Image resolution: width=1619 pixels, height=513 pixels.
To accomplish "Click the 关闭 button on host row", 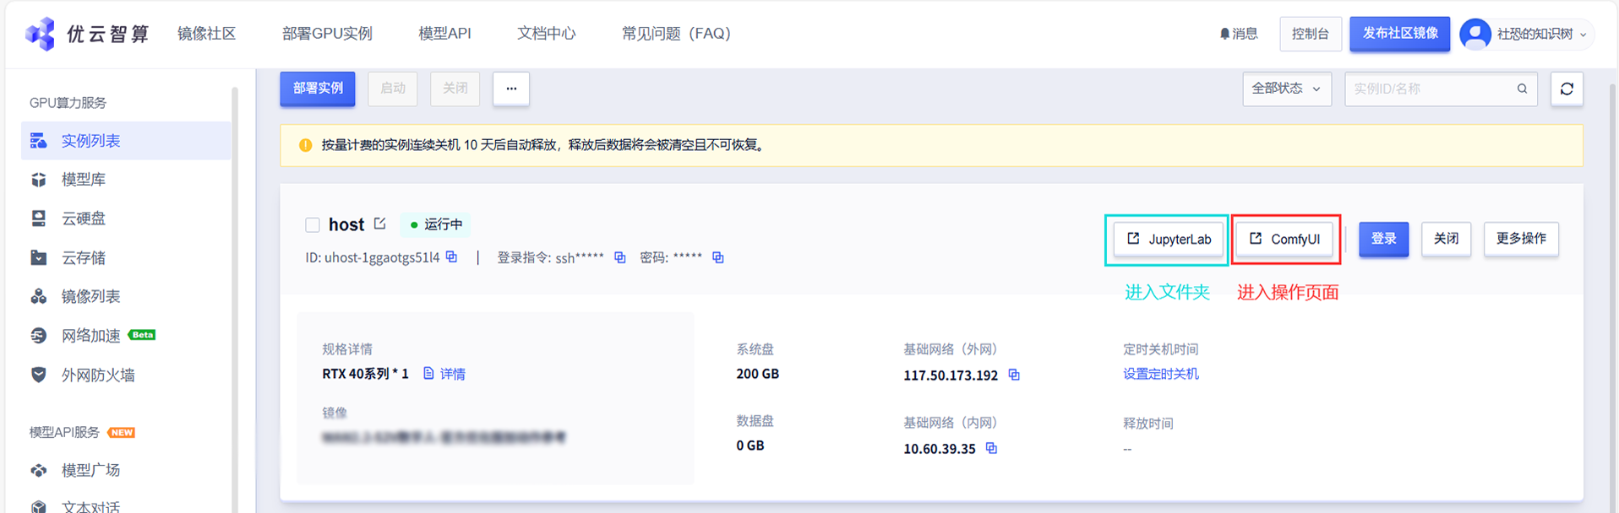I will (x=1446, y=239).
